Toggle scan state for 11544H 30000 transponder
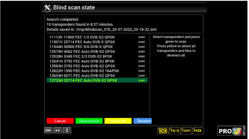249x139 pixels. click(x=141, y=47)
